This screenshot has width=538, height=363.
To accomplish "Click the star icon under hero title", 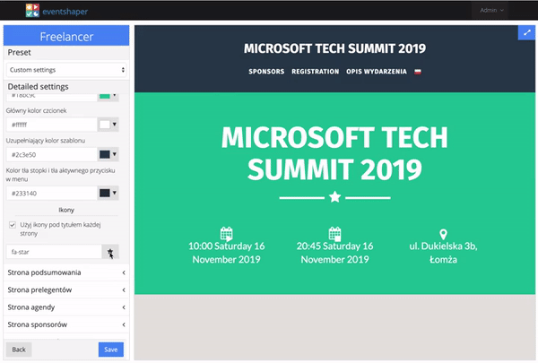I will tap(334, 197).
